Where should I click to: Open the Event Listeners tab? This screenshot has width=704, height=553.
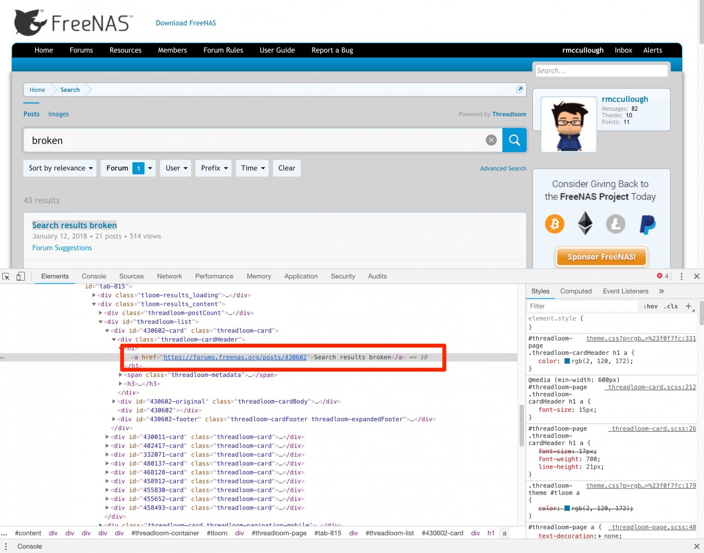(x=626, y=291)
